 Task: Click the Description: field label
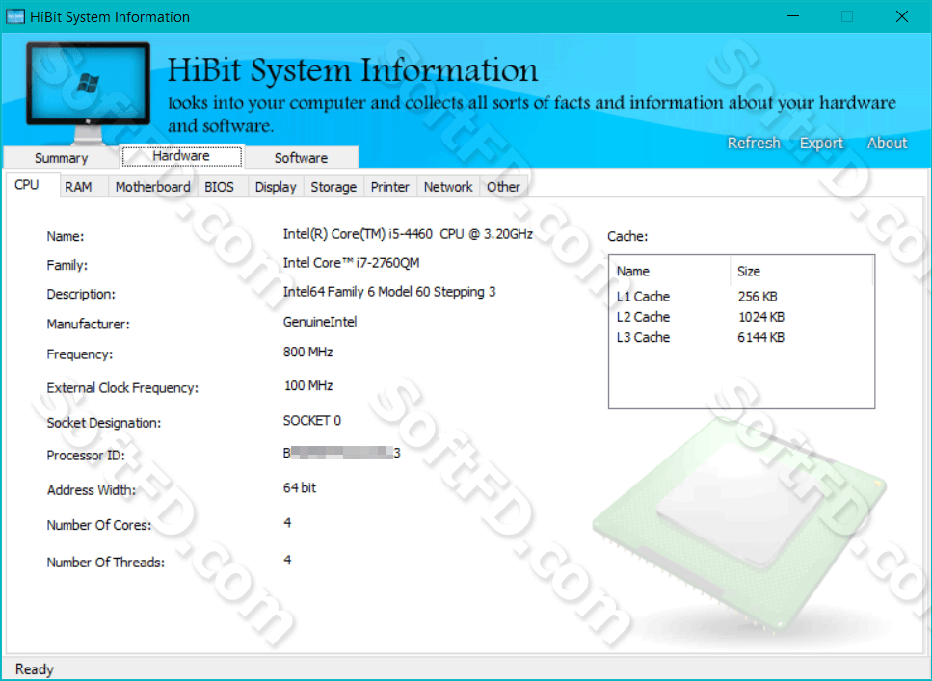[81, 294]
